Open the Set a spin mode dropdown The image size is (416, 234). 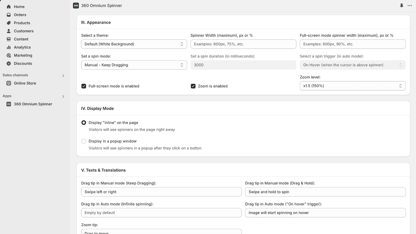134,65
